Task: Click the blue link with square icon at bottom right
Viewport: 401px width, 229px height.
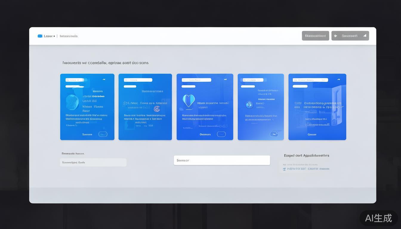Action: click(x=306, y=169)
